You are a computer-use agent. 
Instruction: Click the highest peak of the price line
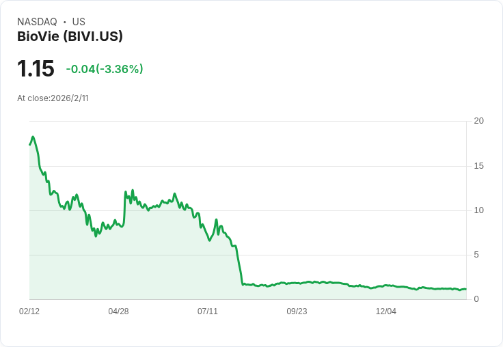pos(33,137)
